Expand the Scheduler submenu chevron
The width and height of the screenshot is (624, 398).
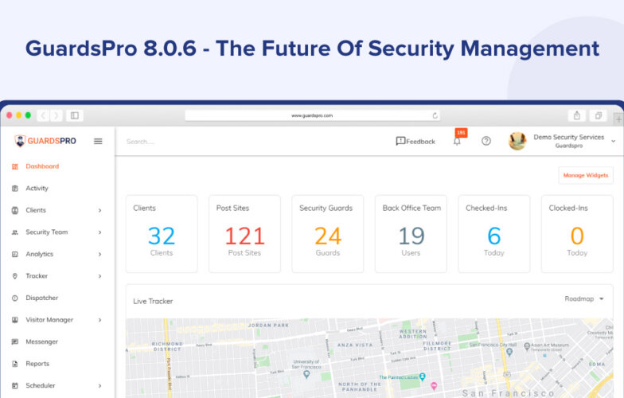100,385
